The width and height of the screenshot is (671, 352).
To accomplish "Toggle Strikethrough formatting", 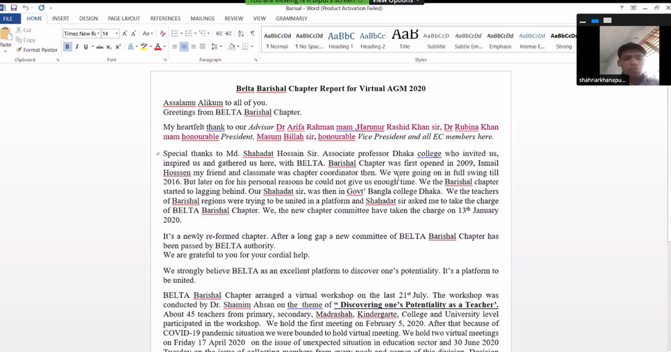I will 99,47.
